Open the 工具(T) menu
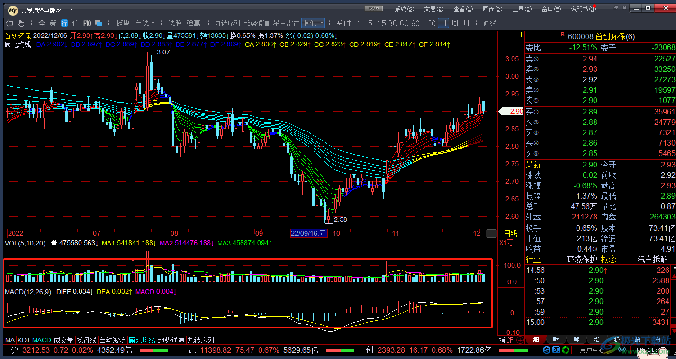This screenshot has height=359, width=676. pyautogui.click(x=522, y=9)
